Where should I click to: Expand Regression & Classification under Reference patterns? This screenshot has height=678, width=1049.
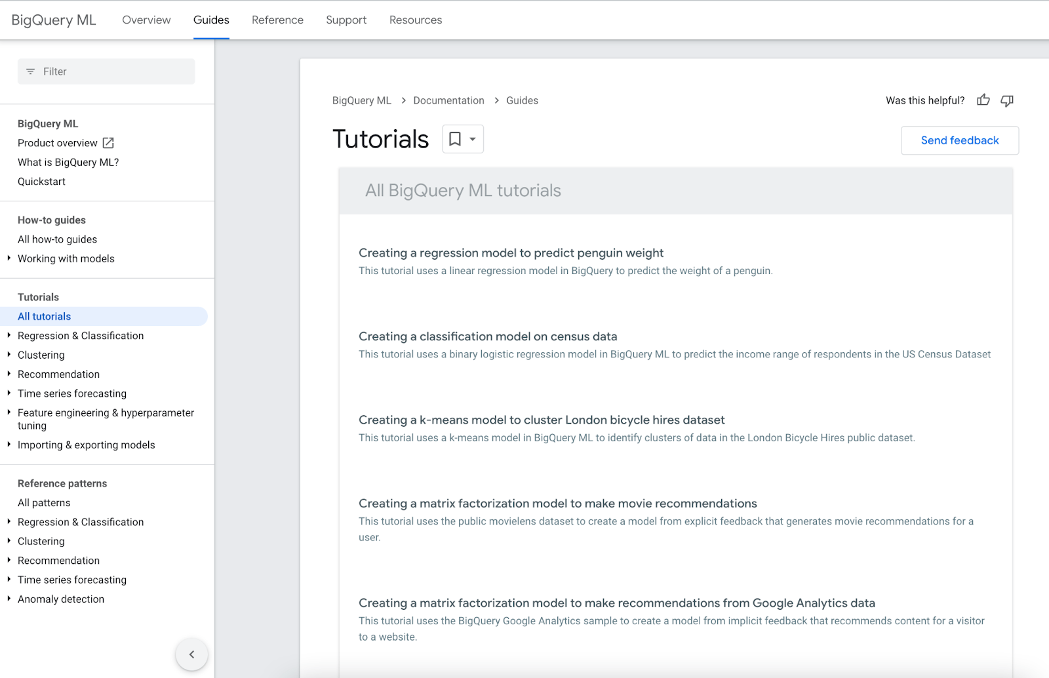pos(9,521)
